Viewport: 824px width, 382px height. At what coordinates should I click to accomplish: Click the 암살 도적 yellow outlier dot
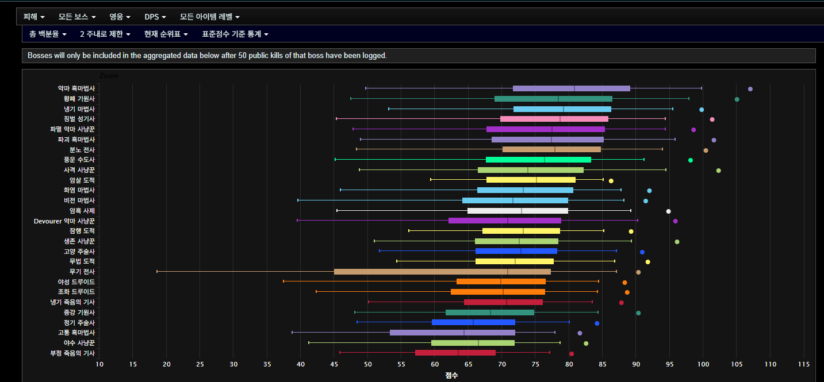point(611,181)
